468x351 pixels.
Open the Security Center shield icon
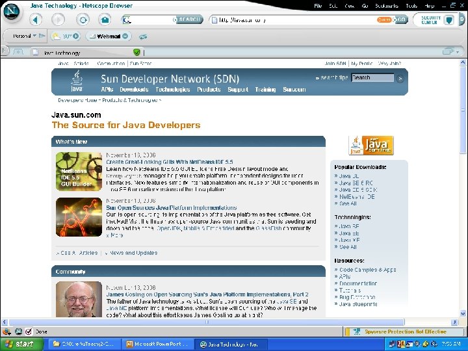(448, 20)
